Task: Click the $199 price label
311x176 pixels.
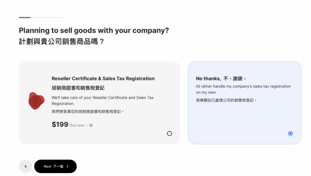Action: 60,125
